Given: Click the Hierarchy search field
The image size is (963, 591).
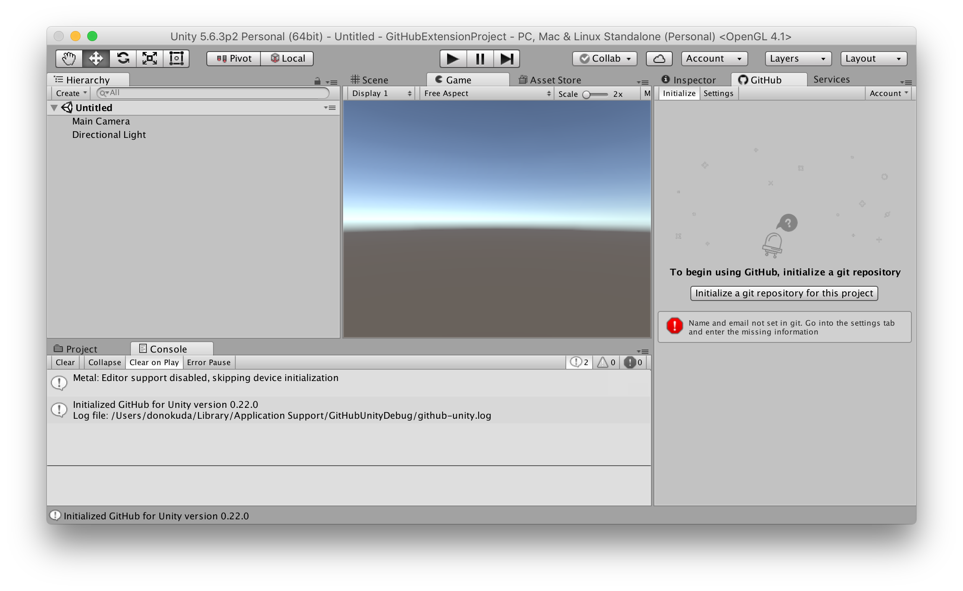Looking at the screenshot, I should tap(214, 93).
